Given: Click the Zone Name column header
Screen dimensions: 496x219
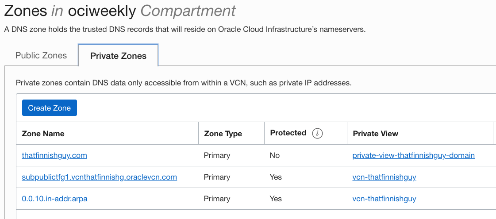Looking at the screenshot, I should point(43,134).
